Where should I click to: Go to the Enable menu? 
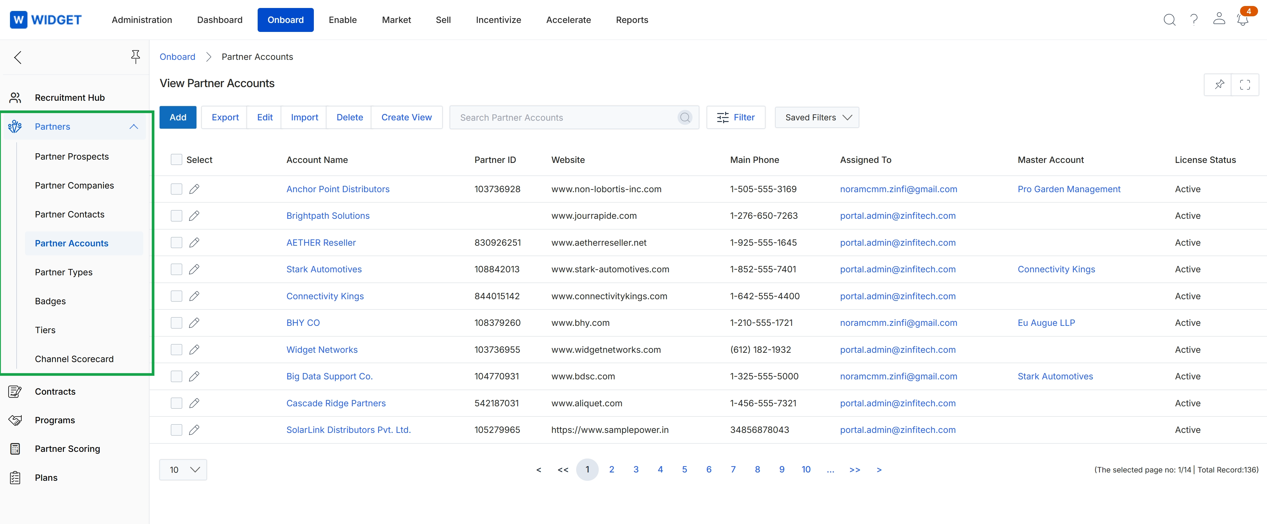click(342, 20)
